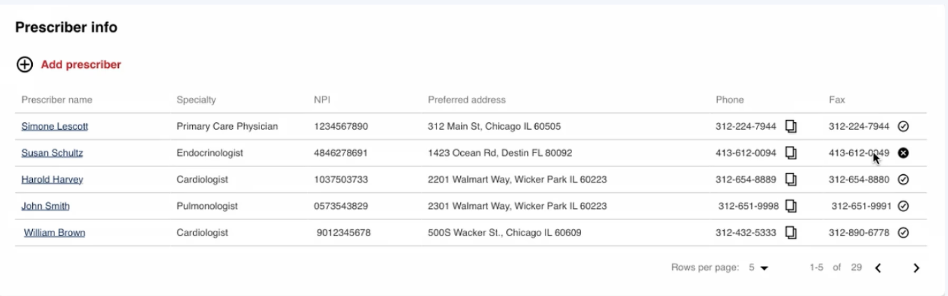Click fax checkmark icon for John Smith
Screen dimensions: 948x296
(903, 206)
